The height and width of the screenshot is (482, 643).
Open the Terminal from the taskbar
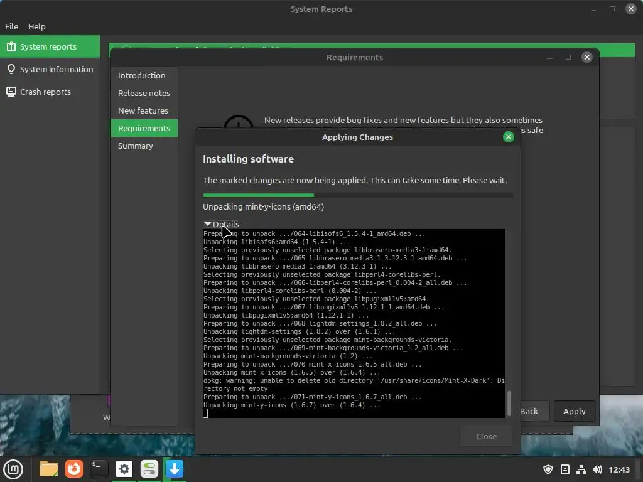tap(99, 469)
